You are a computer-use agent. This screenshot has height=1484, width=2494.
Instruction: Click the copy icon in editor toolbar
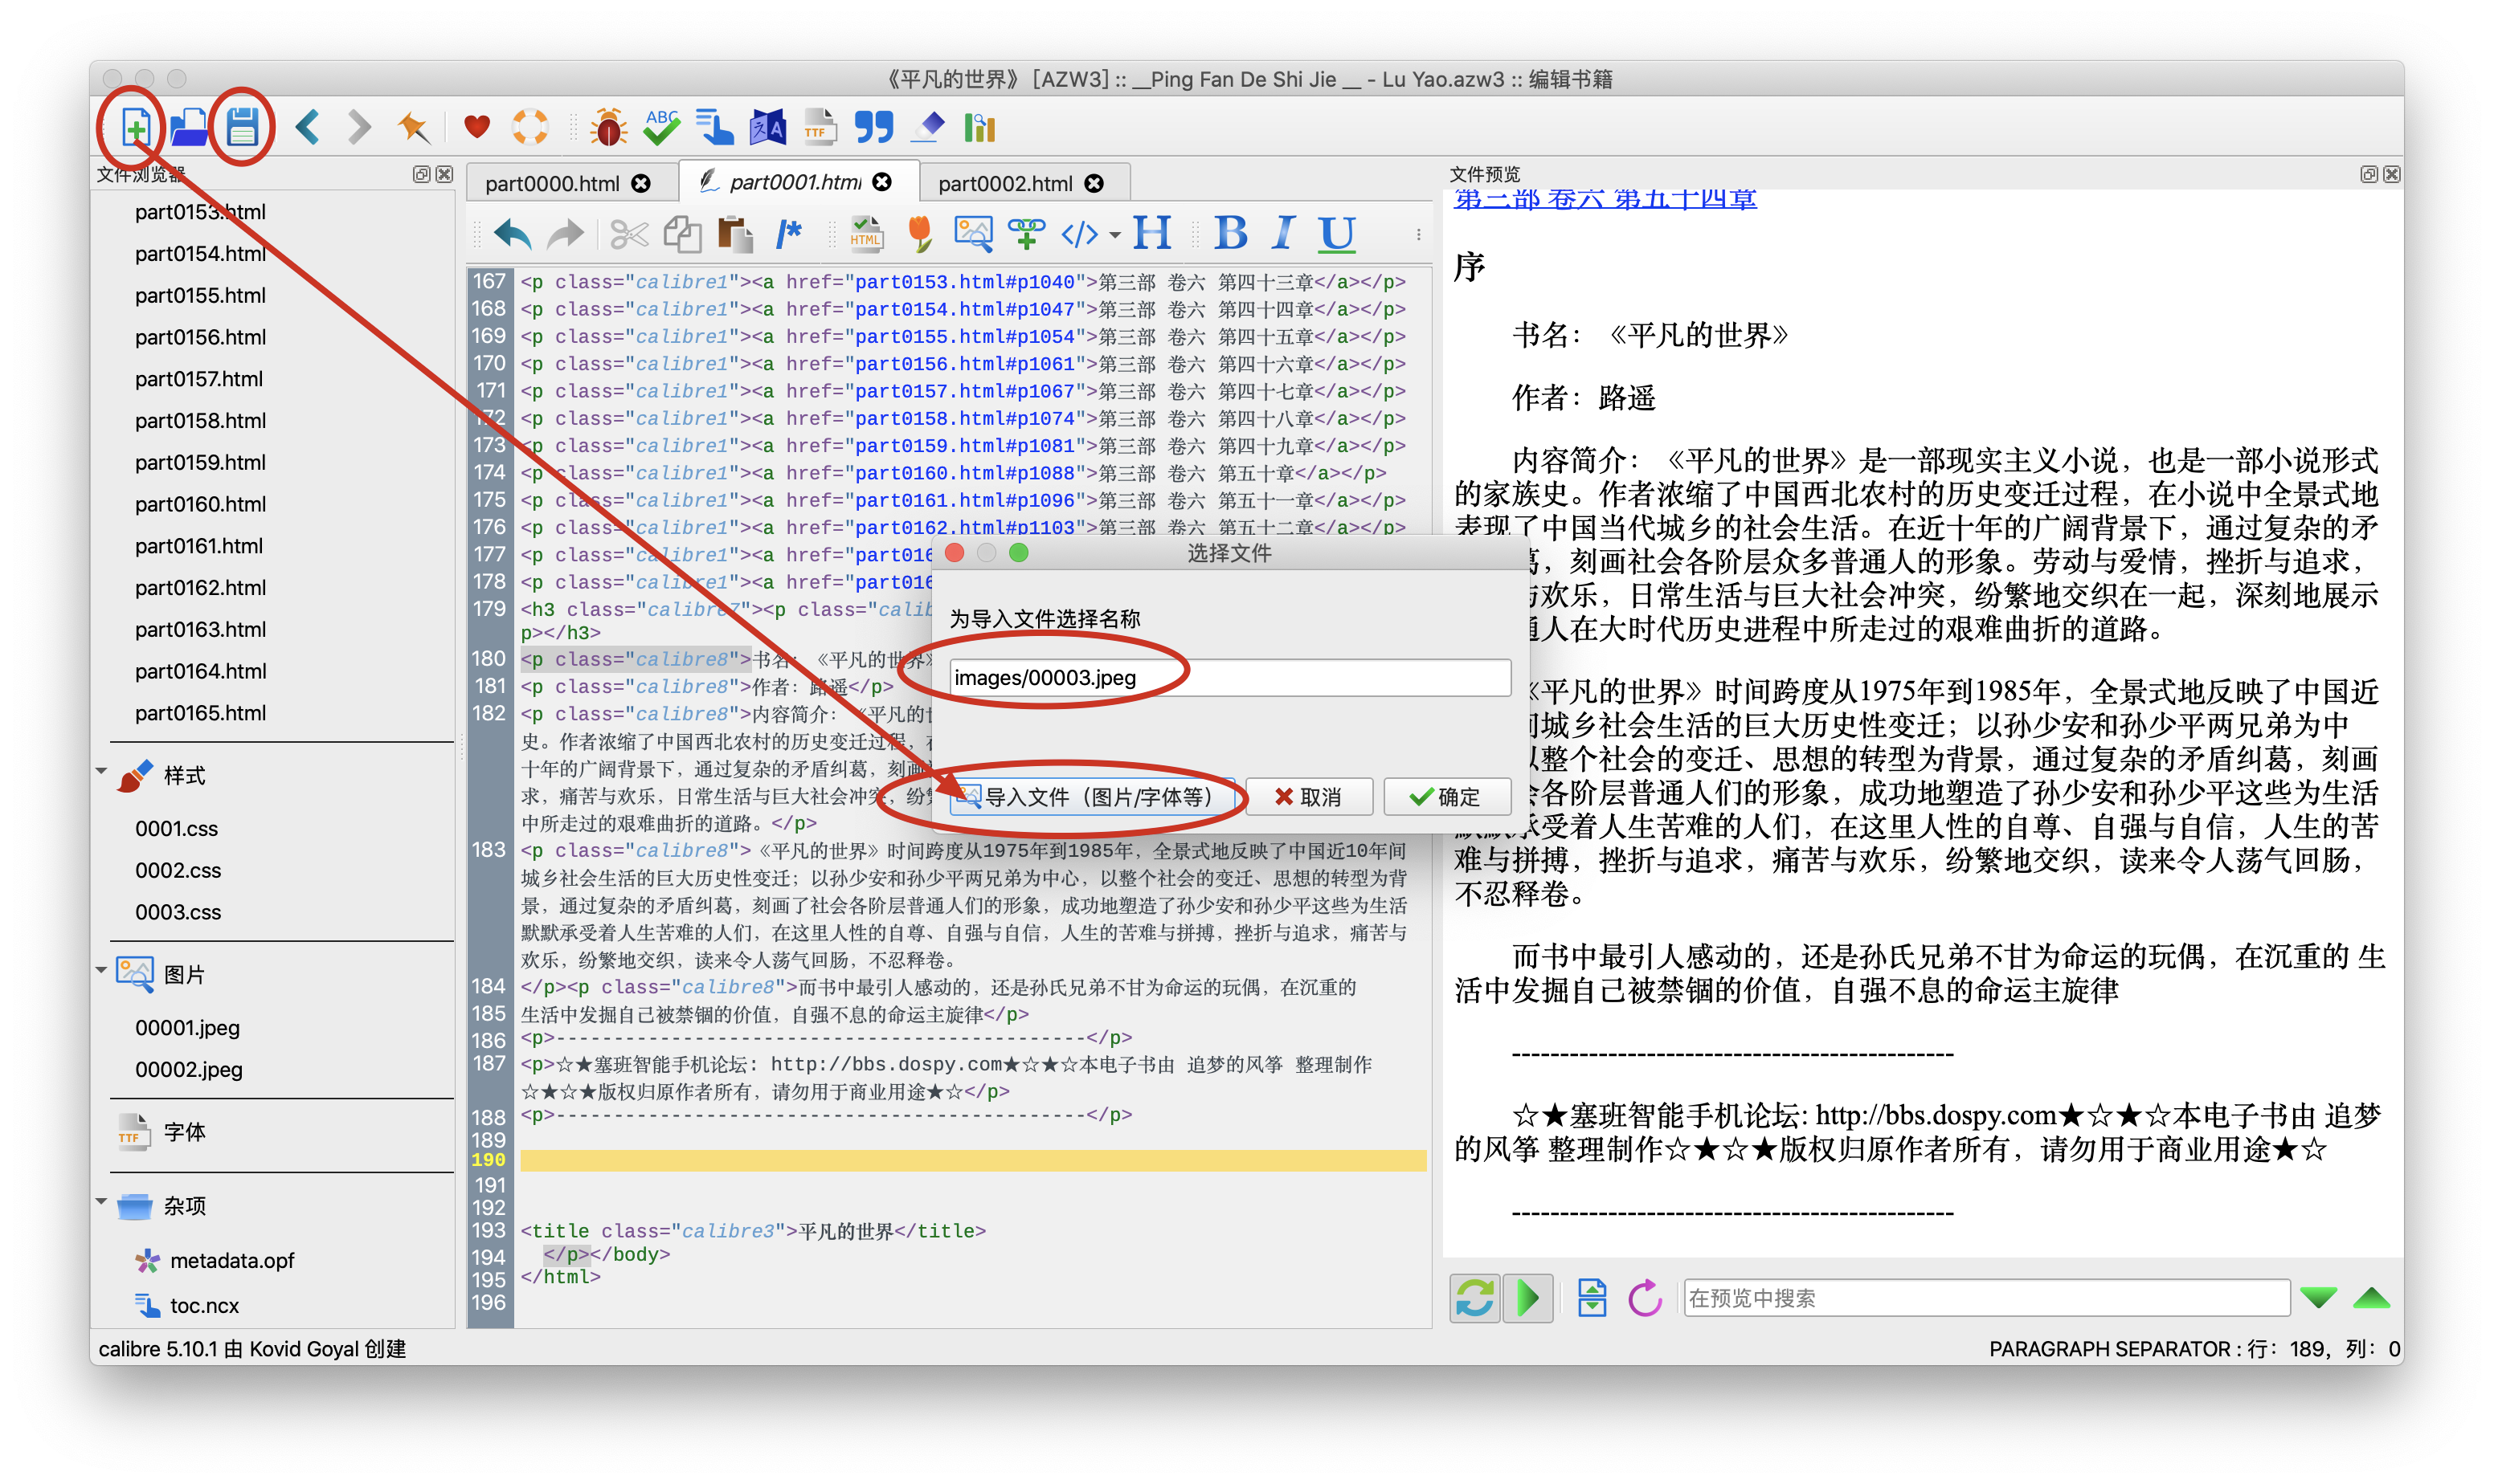click(x=682, y=235)
